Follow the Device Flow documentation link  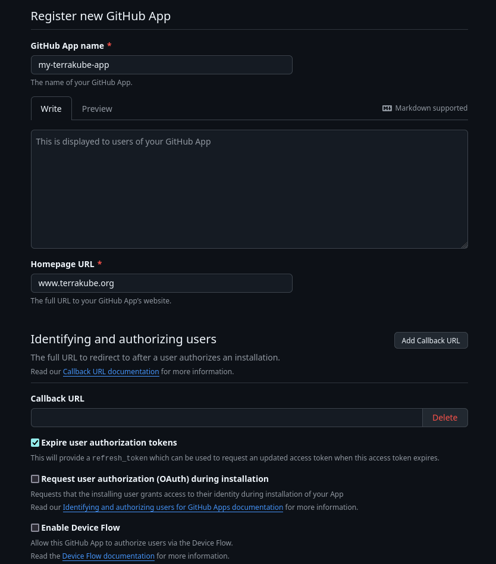click(108, 556)
